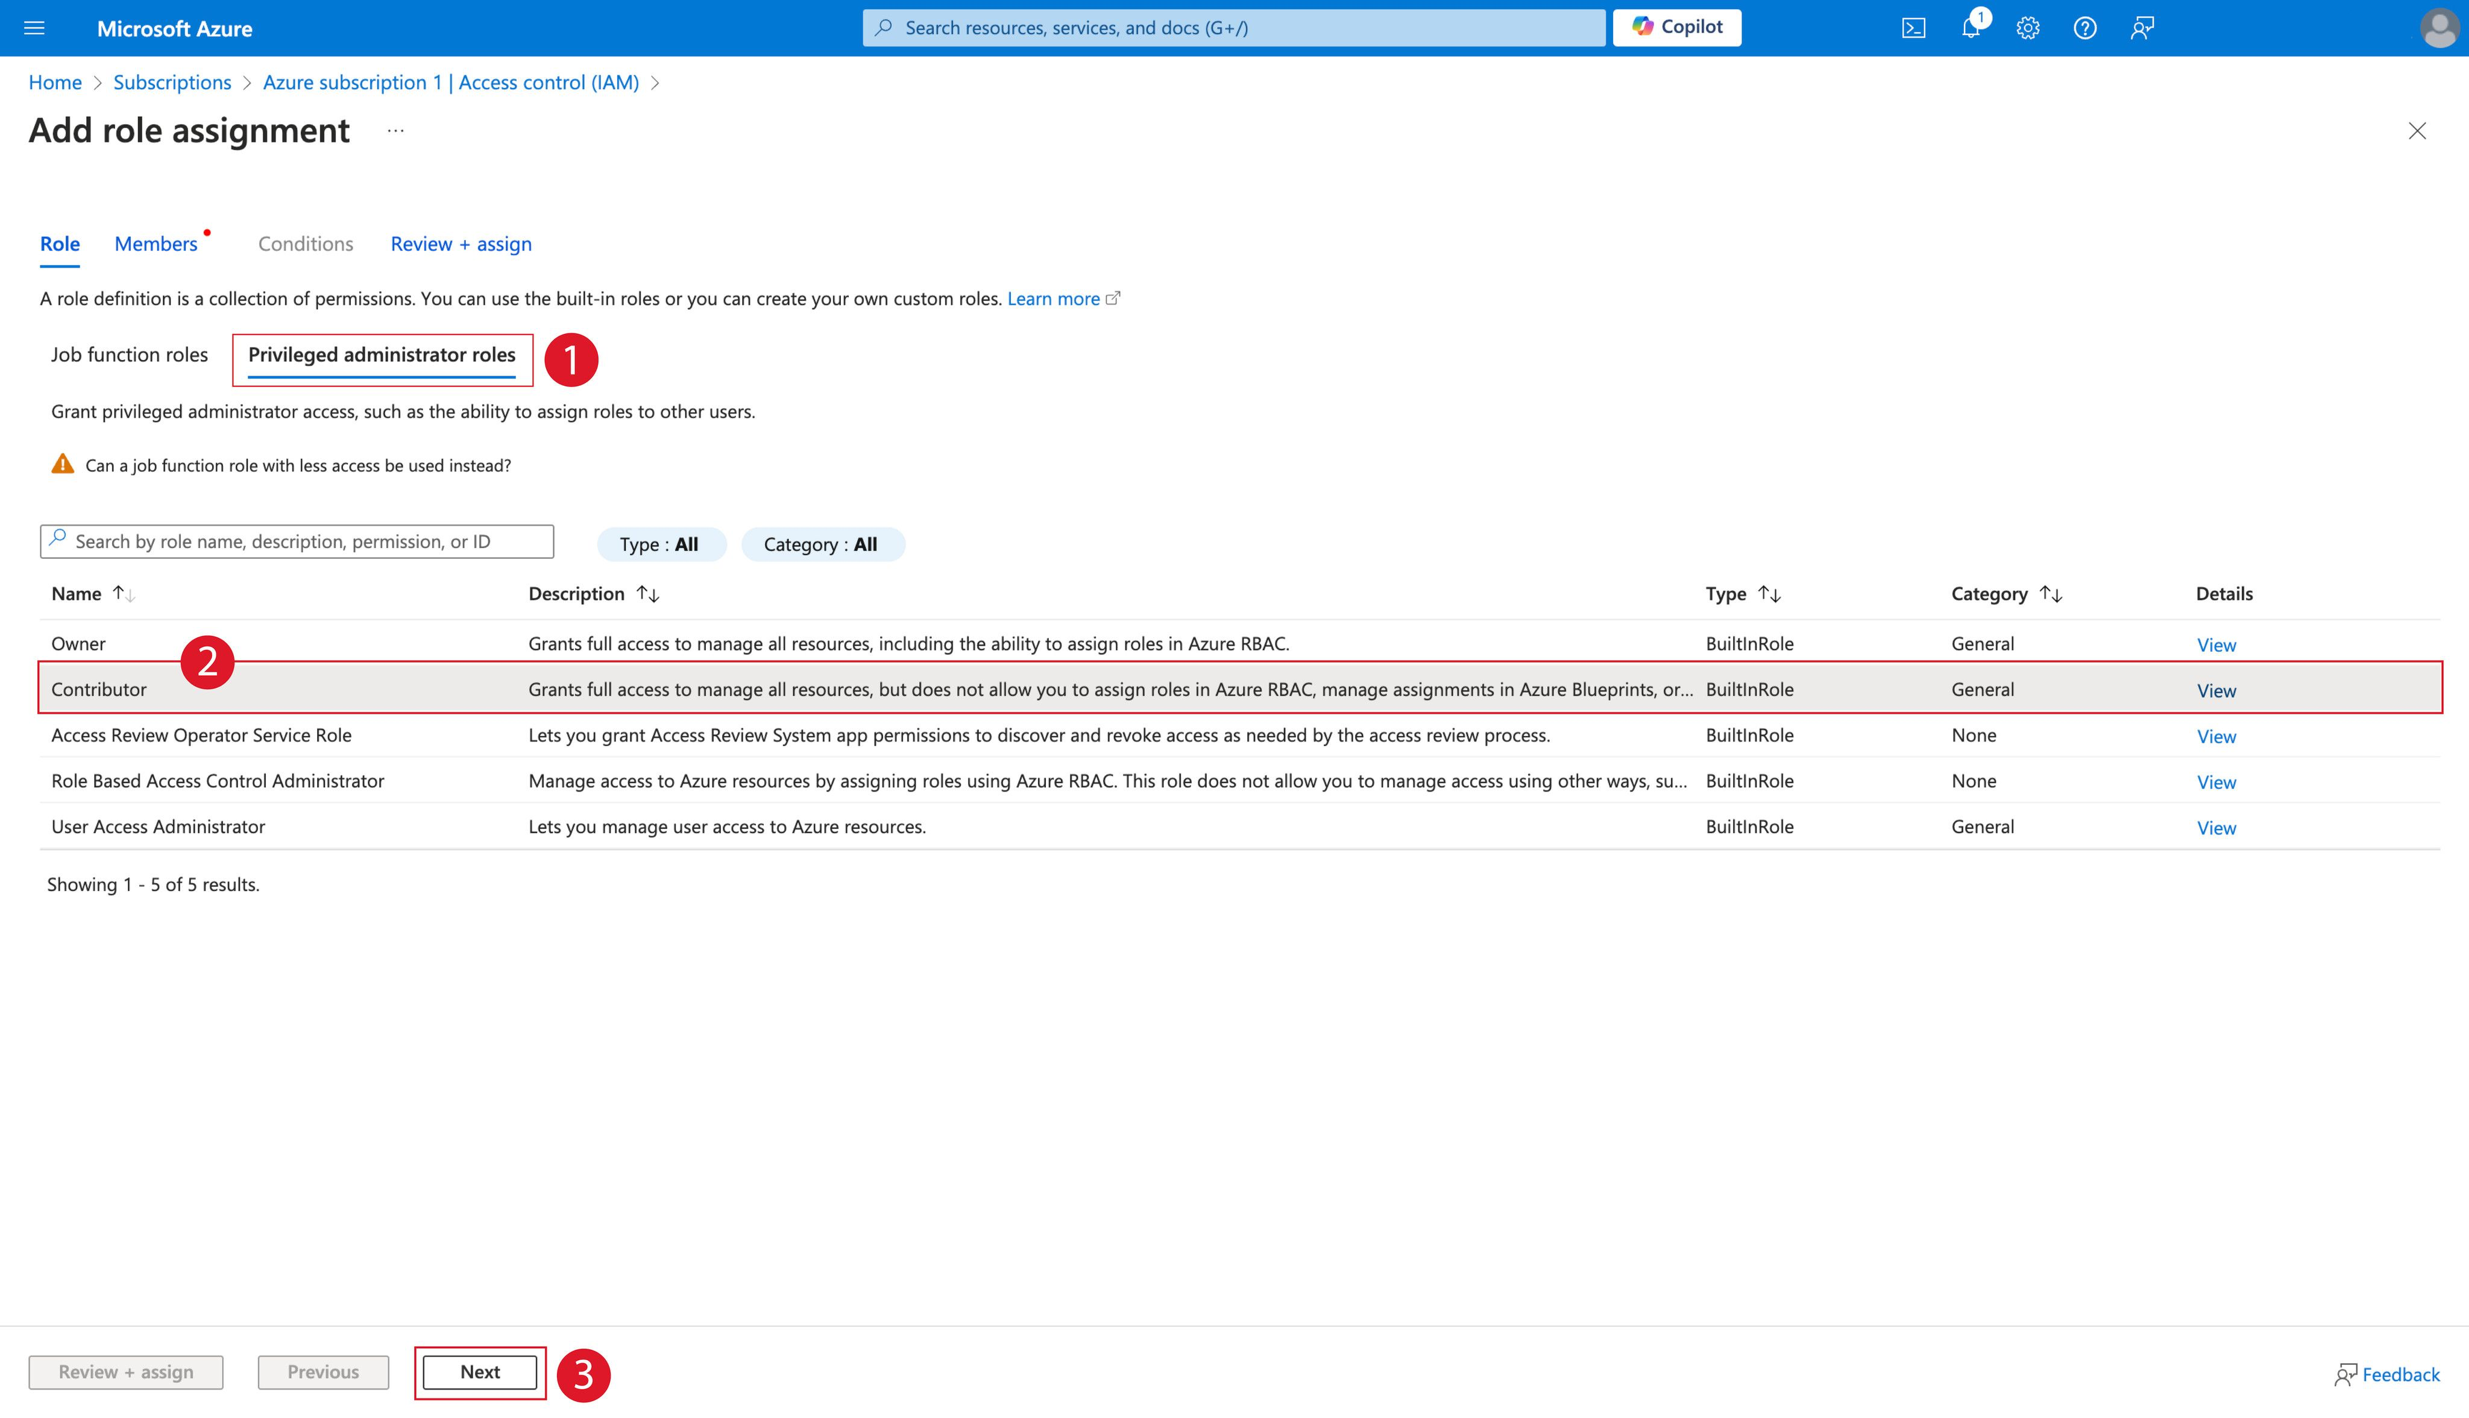Open the ellipsis next to Add role assignment
2469x1418 pixels.
pyautogui.click(x=395, y=130)
